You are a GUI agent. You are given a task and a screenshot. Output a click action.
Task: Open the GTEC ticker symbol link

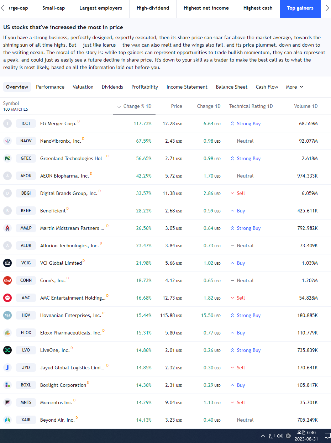pyautogui.click(x=26, y=158)
